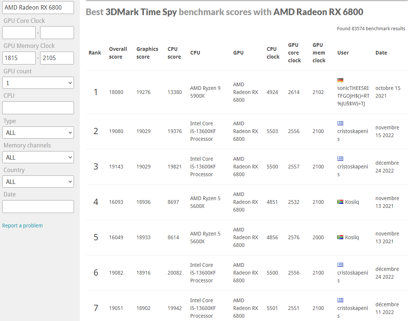The width and height of the screenshot is (408, 321).
Task: Click the CPU clock column header
Action: (x=273, y=53)
